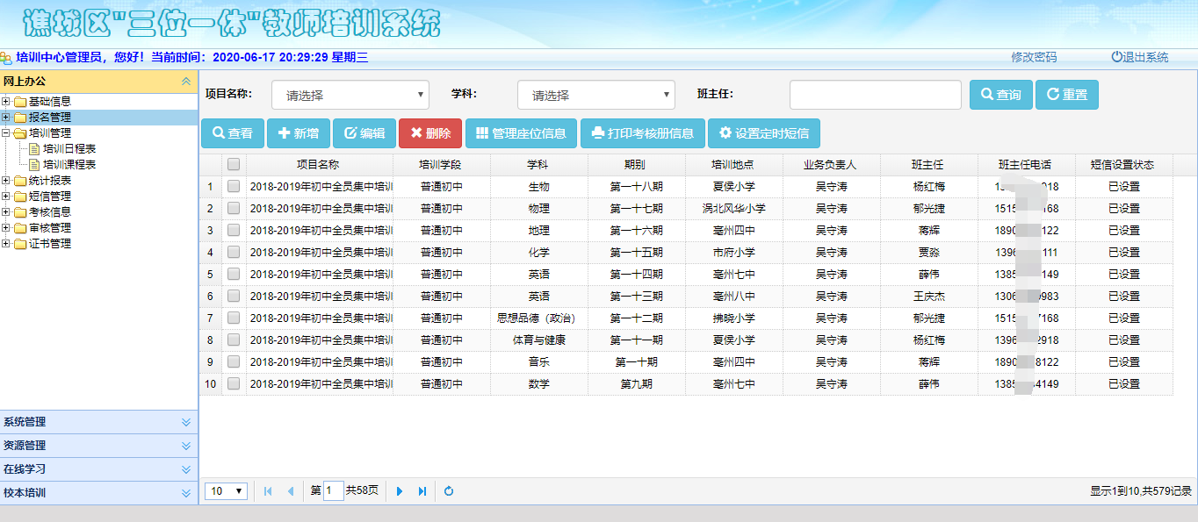Tick the checkbox for row 1 生物
Screen dimensions: 1198x522
click(x=234, y=186)
